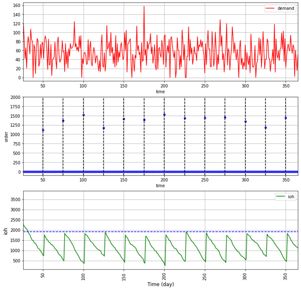Click the 'Time (day)' x-axis label
This screenshot has width=301, height=290.
pos(160,284)
